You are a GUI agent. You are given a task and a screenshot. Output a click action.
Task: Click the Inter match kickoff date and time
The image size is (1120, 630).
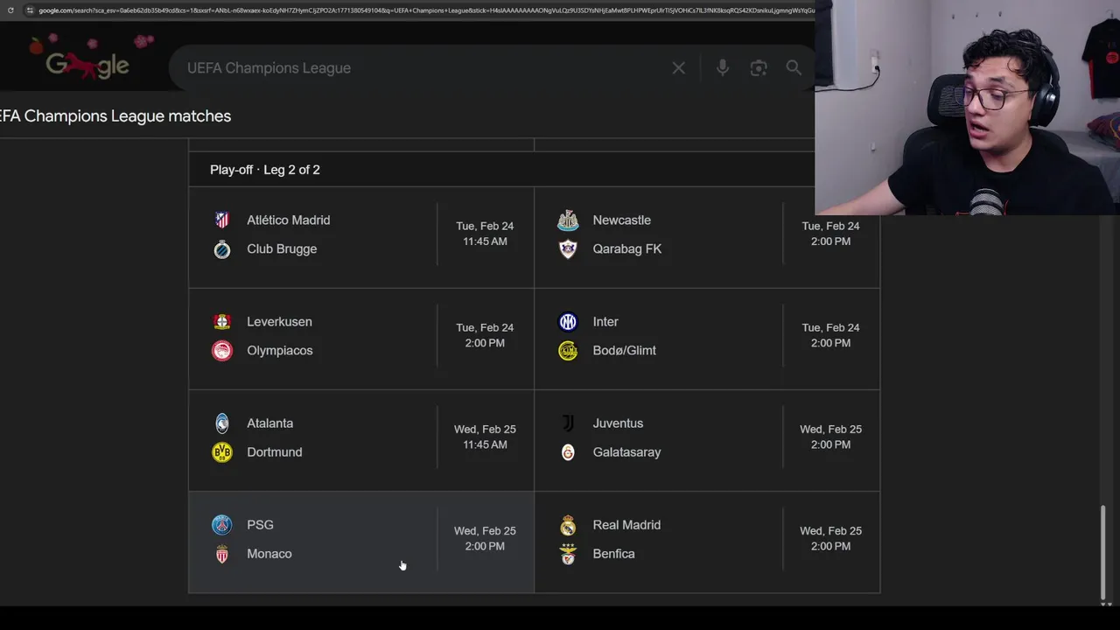[x=830, y=335]
